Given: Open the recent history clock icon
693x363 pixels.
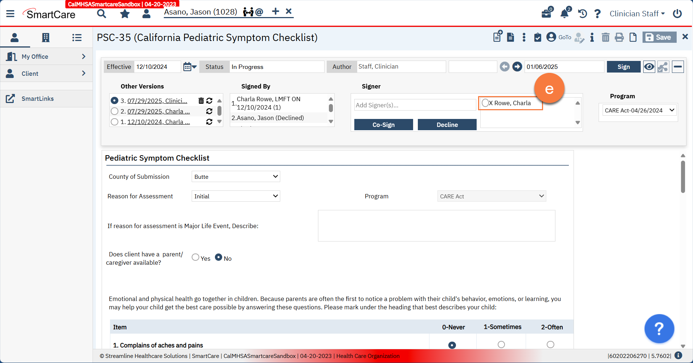Looking at the screenshot, I should (x=582, y=14).
